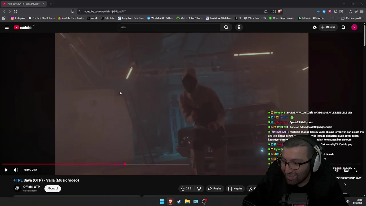366x206 pixels.
Task: Open the file.io bookmark
Action: 281,18
